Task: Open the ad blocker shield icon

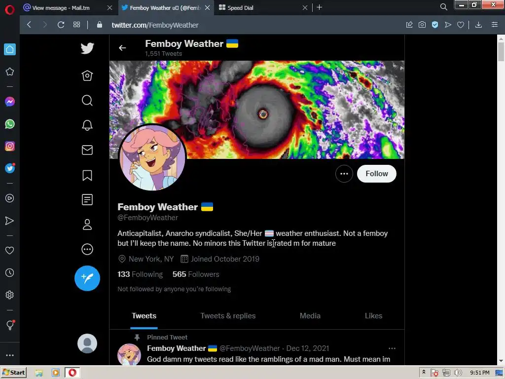Action: click(435, 25)
